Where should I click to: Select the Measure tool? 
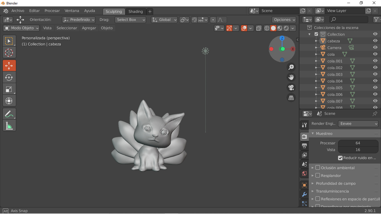(x=9, y=125)
